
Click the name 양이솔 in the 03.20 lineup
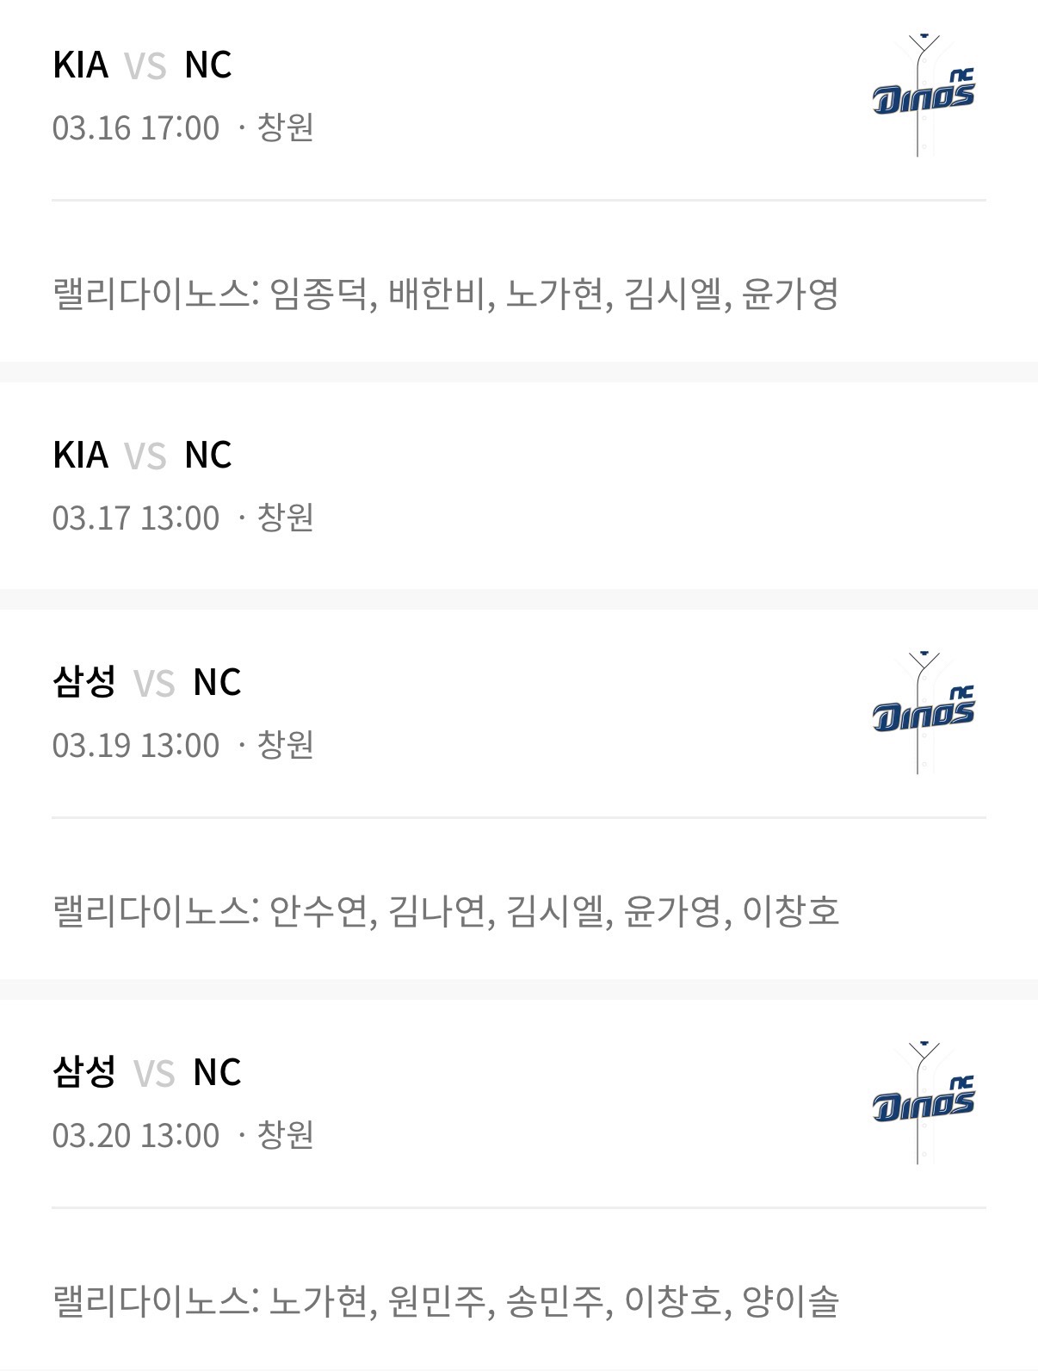click(x=790, y=1301)
